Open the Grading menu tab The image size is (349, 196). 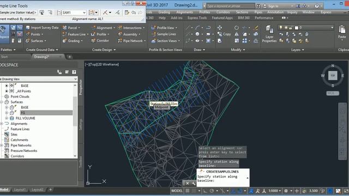tap(164, 12)
